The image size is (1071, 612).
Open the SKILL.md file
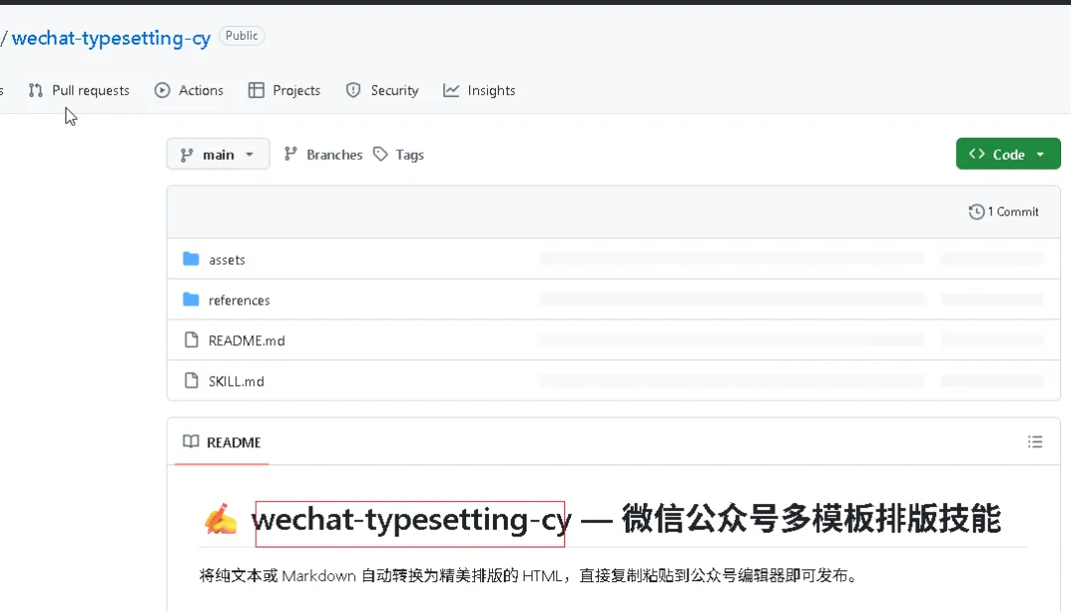pyautogui.click(x=236, y=381)
